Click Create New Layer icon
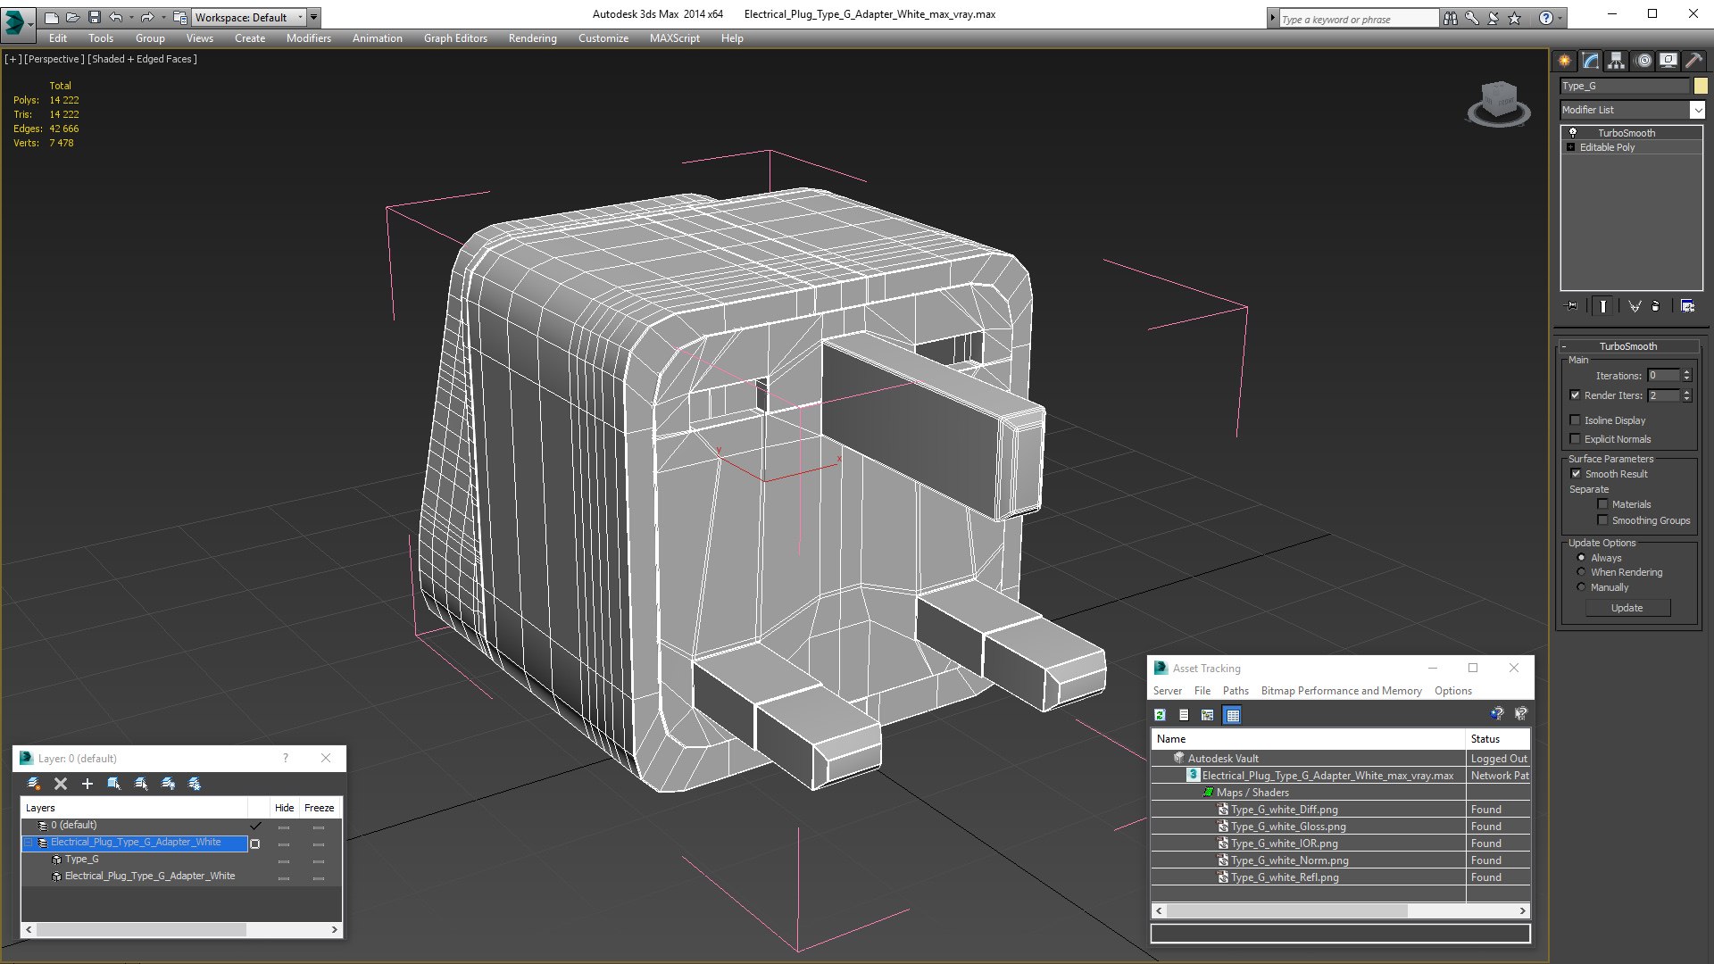 tap(34, 784)
